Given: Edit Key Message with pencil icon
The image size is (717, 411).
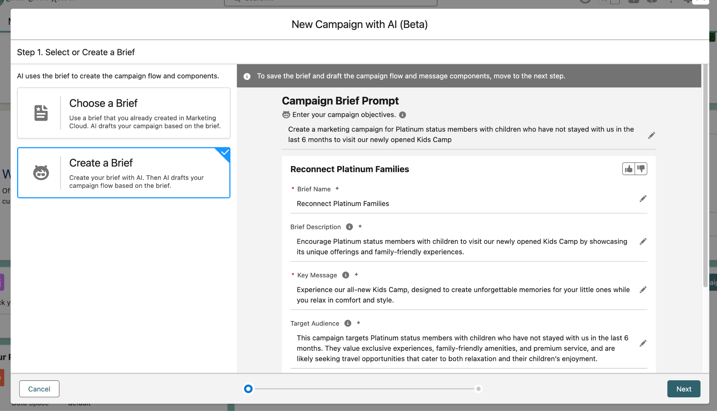Looking at the screenshot, I should click(643, 290).
